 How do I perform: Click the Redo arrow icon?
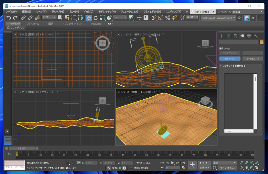point(15,18)
